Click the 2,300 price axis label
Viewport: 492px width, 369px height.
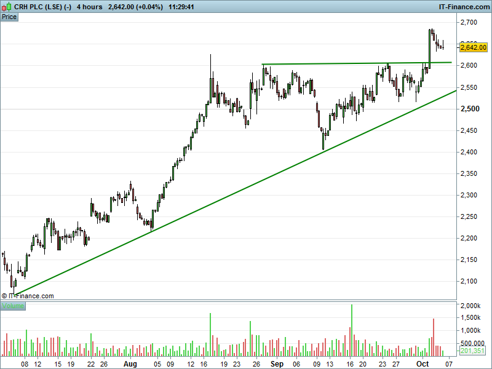[x=469, y=195]
